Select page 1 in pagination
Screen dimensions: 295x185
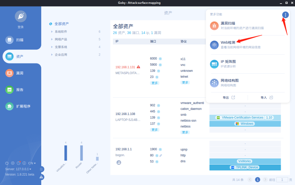click(258, 180)
